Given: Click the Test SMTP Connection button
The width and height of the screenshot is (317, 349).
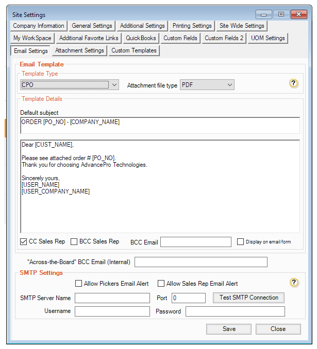Looking at the screenshot, I should pyautogui.click(x=248, y=298).
